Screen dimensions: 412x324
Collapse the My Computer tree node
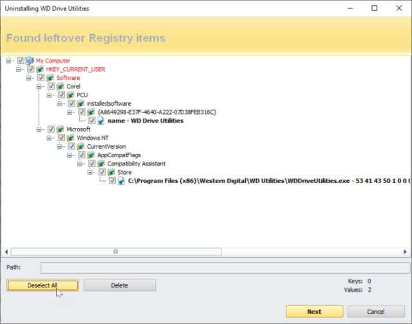[8, 61]
